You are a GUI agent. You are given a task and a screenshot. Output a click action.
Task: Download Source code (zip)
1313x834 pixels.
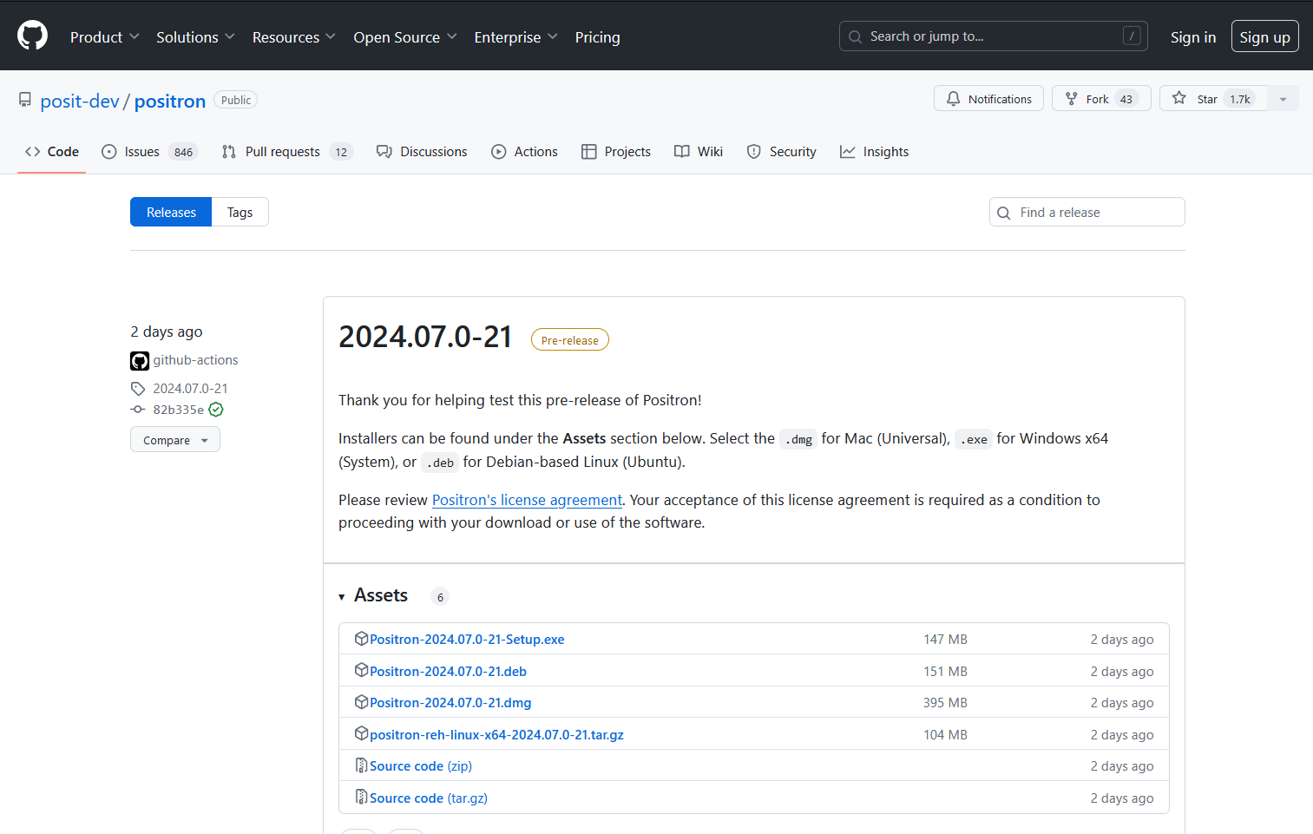(x=420, y=766)
